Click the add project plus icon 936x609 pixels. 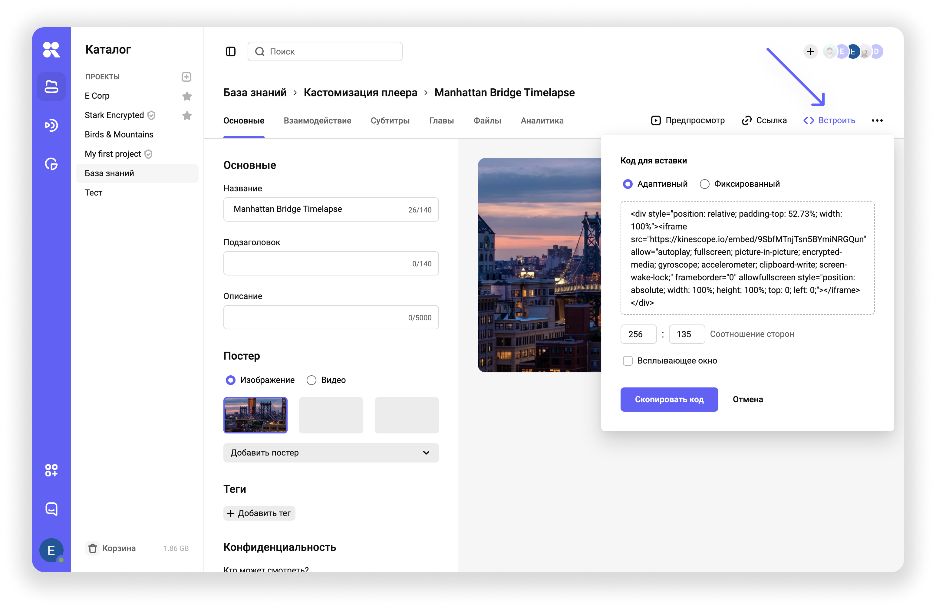186,77
